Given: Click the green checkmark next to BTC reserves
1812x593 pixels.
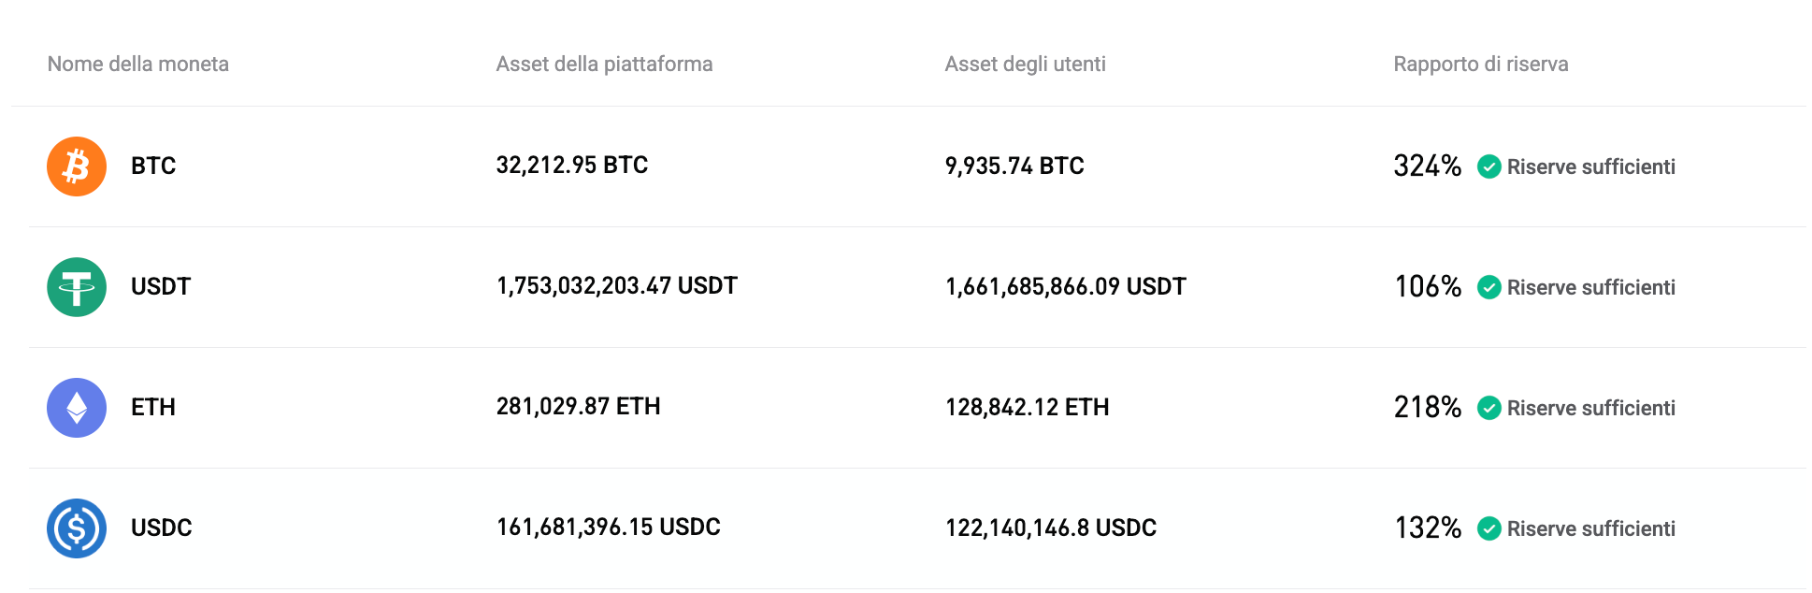Looking at the screenshot, I should click(1489, 166).
